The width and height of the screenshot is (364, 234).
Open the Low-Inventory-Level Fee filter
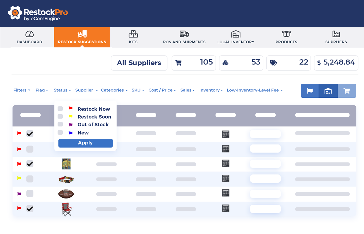[255, 90]
